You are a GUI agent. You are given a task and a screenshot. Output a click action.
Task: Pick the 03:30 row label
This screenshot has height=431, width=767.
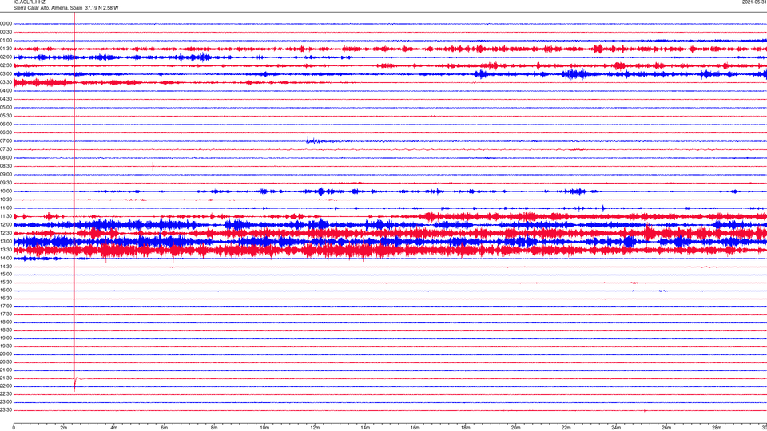[6, 82]
